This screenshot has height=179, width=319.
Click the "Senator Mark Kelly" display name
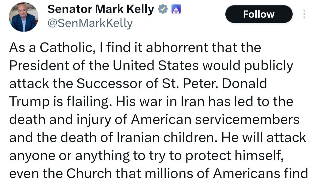coord(101,10)
